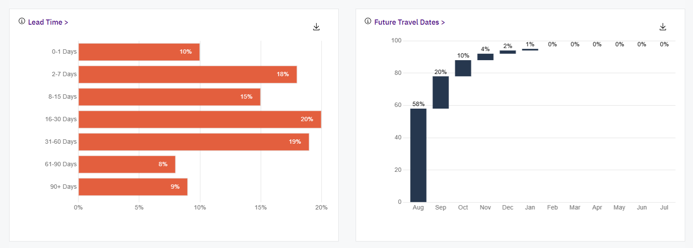This screenshot has height=248, width=693.
Task: Select the Jan 1% waterfall bar
Action: click(530, 50)
